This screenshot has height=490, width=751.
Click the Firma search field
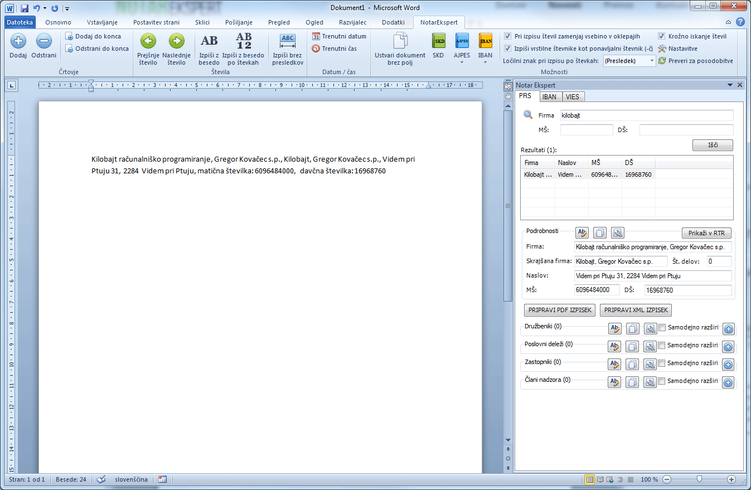click(x=647, y=115)
